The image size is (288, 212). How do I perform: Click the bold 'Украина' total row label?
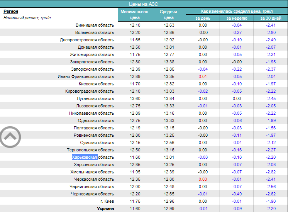pyautogui.click(x=105, y=209)
